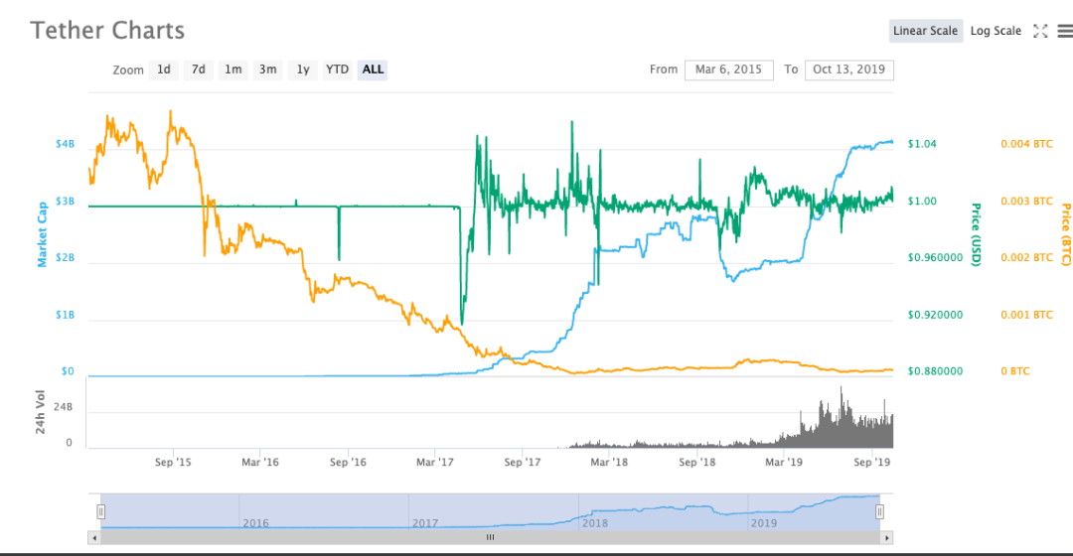Click the 0.001 BTC axis label
The image size is (1073, 556).
(1026, 316)
